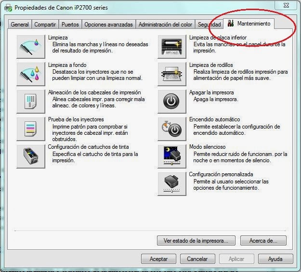
Task: Open the Configuración personalizada icon
Action: (172, 184)
